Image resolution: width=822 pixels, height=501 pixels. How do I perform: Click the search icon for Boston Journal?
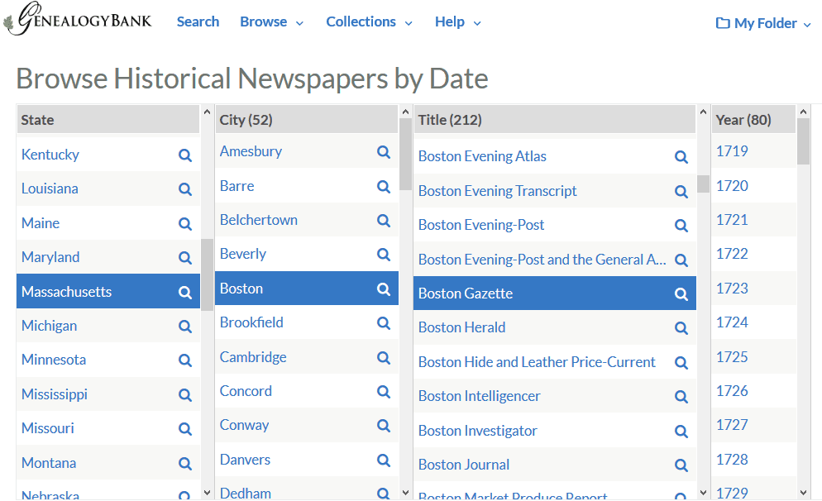pos(681,465)
